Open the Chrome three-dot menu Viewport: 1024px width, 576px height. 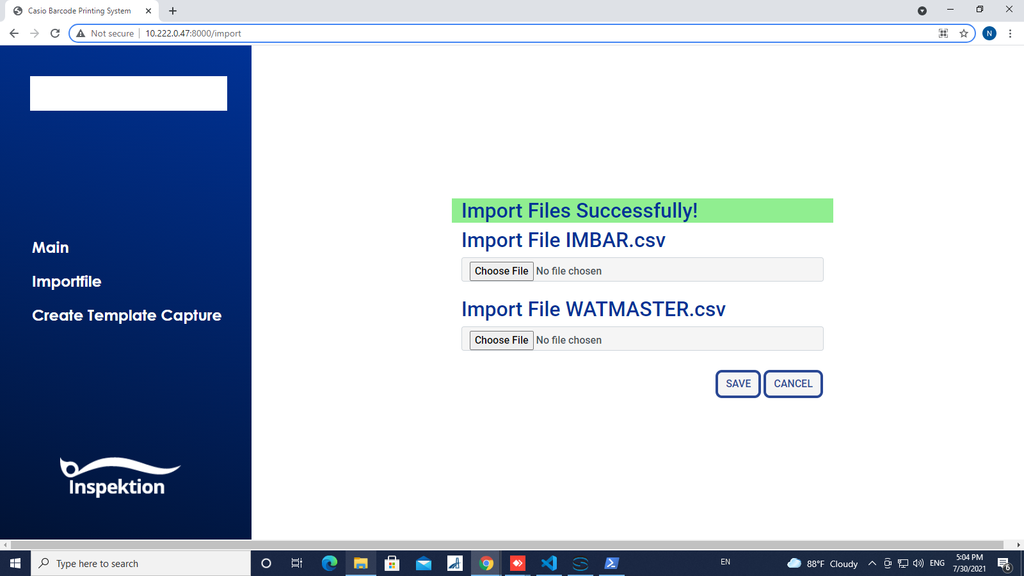pyautogui.click(x=1010, y=33)
